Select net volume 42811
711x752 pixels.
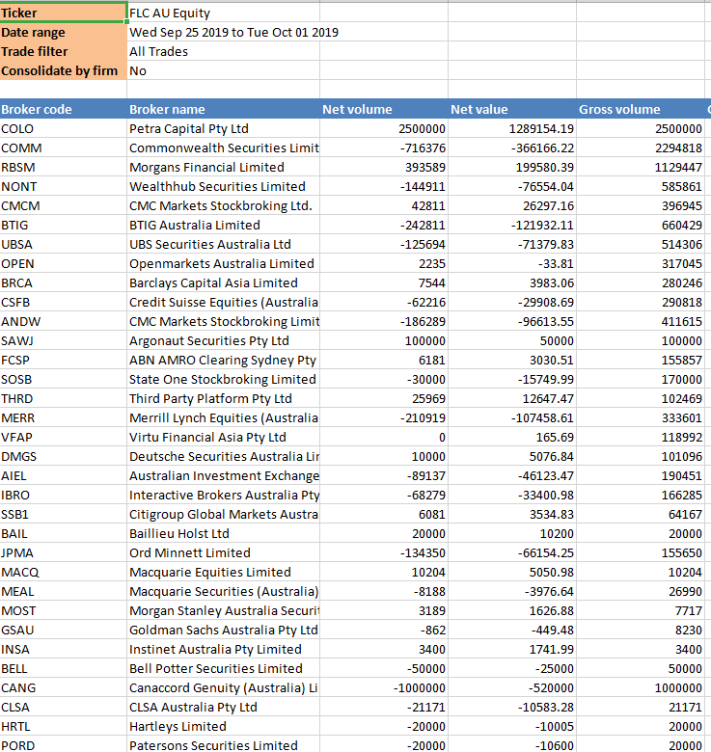click(x=384, y=205)
